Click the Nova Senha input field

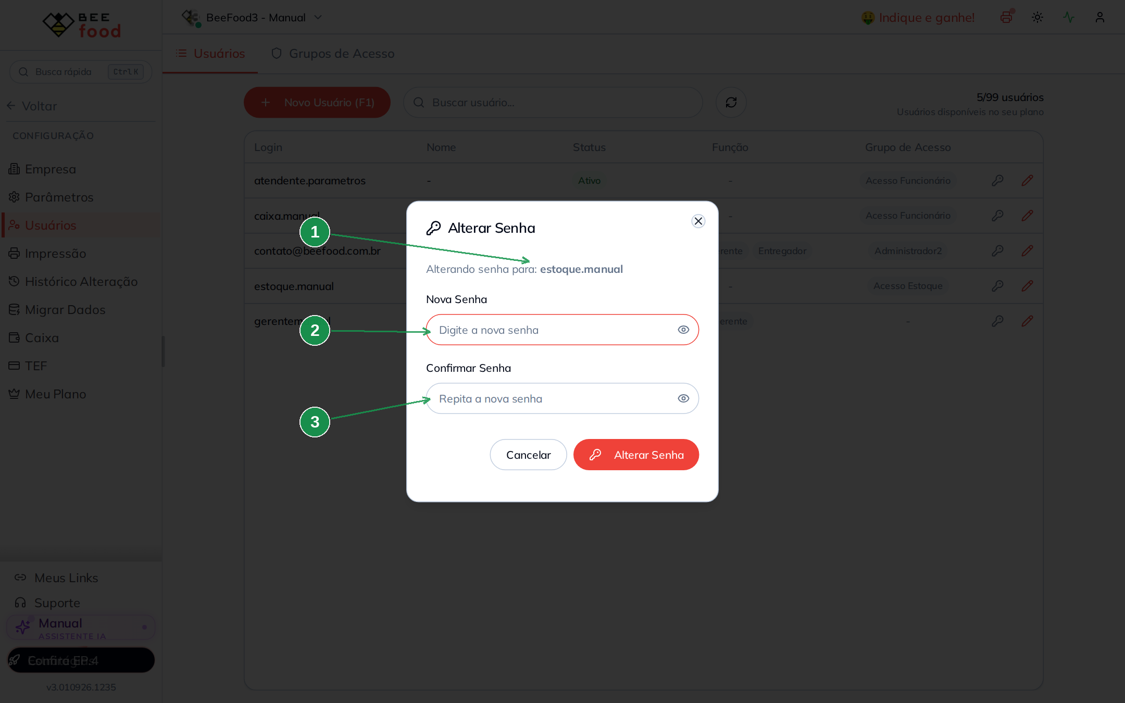[562, 330]
